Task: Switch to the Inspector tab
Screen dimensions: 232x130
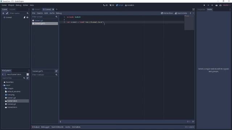Action: coord(202,9)
